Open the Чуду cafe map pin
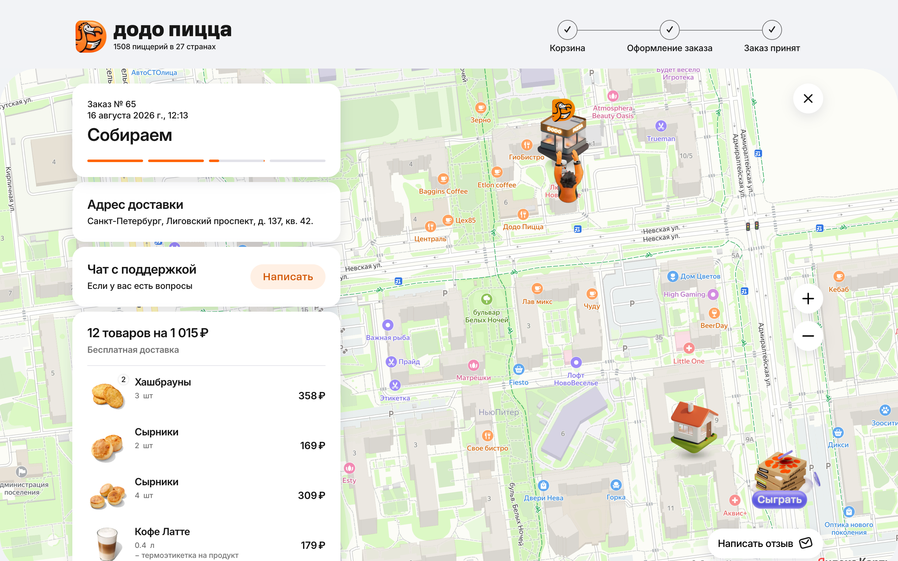 (592, 294)
